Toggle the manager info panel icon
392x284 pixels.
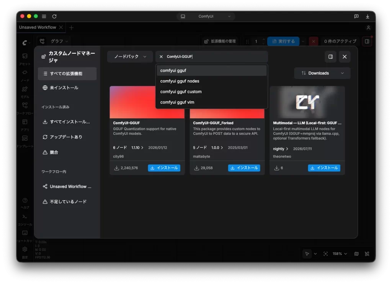point(330,57)
